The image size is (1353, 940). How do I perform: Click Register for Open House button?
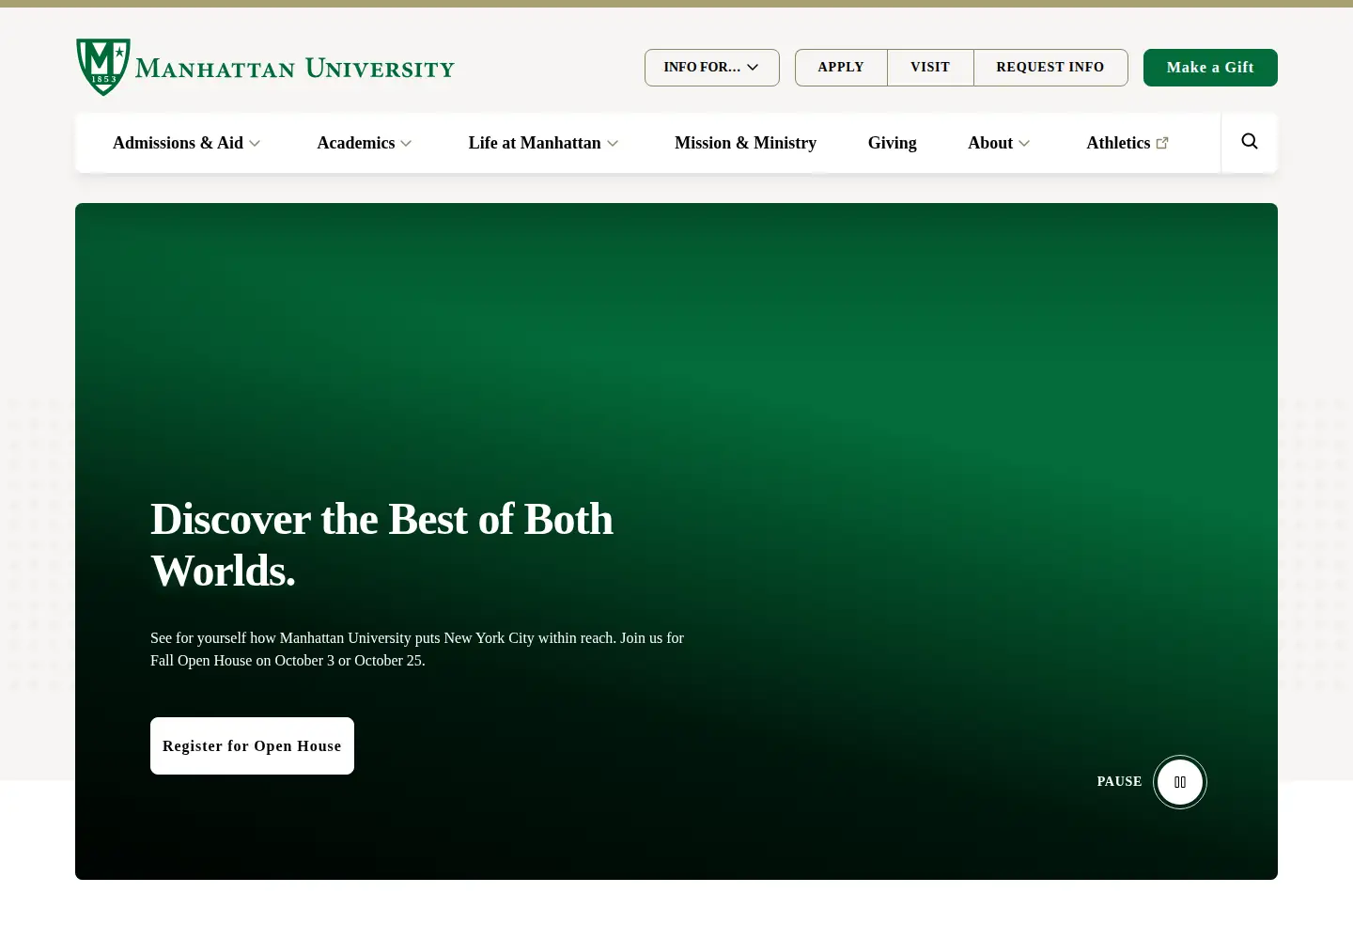(x=252, y=746)
